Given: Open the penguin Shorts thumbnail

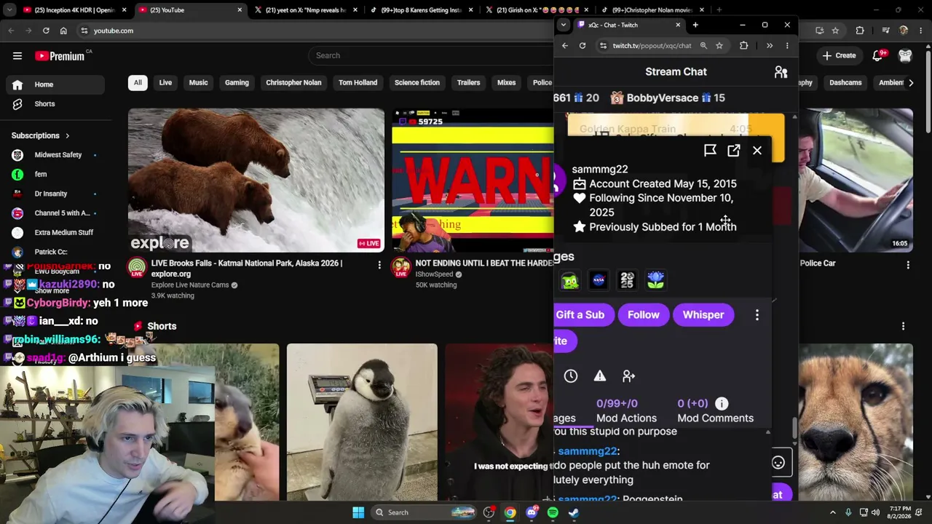Looking at the screenshot, I should click(x=362, y=422).
